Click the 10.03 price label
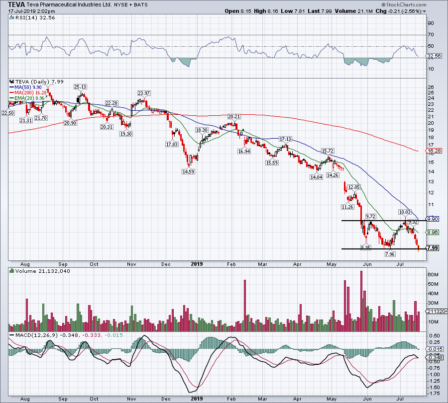Screen dimensions: 448x403 (x=405, y=212)
